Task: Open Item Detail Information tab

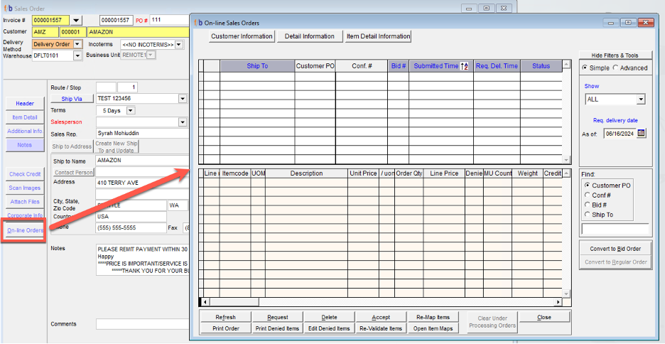Action: tap(378, 36)
